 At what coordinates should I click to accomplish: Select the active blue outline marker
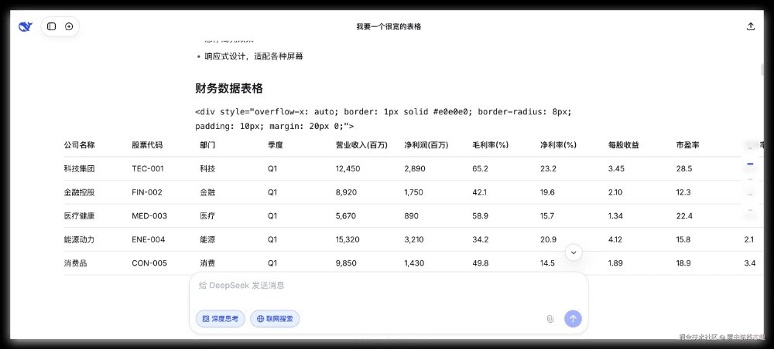[750, 164]
